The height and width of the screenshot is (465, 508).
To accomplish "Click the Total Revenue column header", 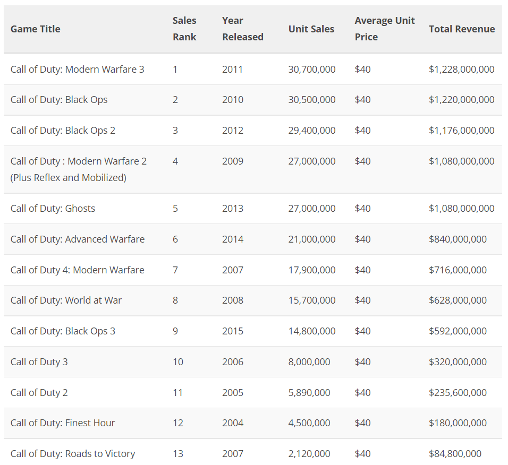I will pos(462,29).
